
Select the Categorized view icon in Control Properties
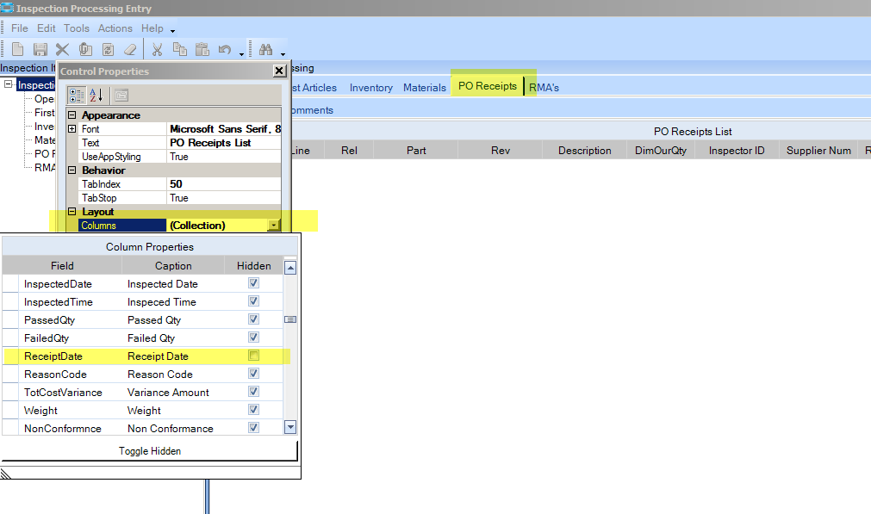pyautogui.click(x=77, y=95)
